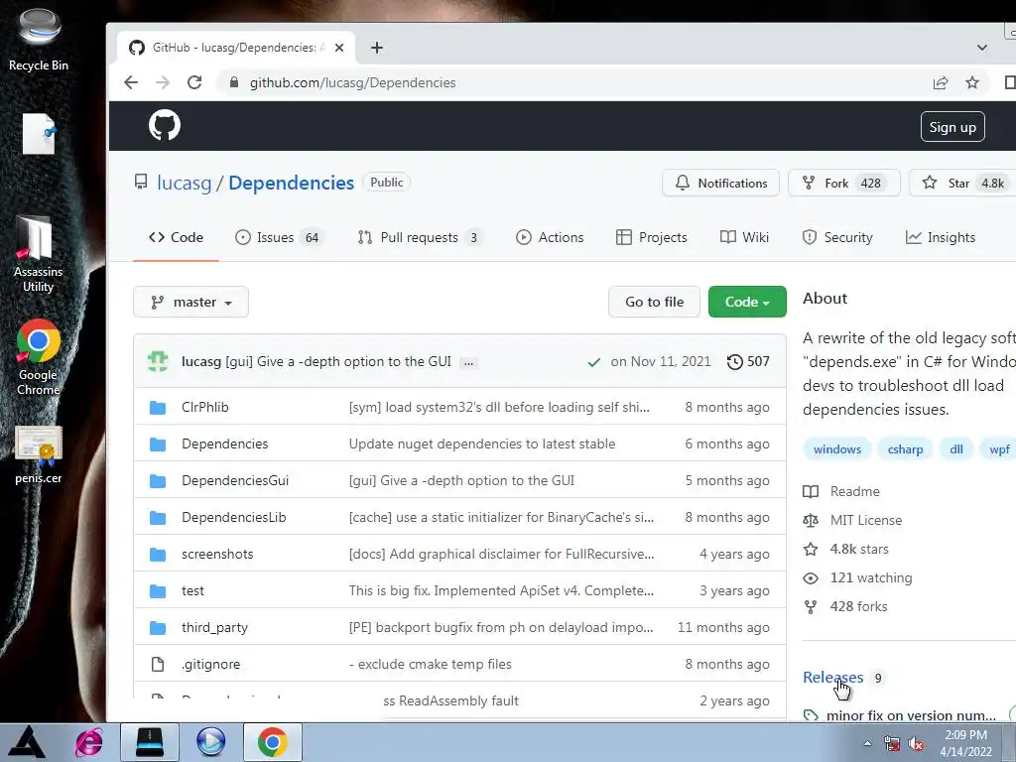Select penis.cer certificate file on desktop
1016x762 pixels.
click(x=39, y=454)
